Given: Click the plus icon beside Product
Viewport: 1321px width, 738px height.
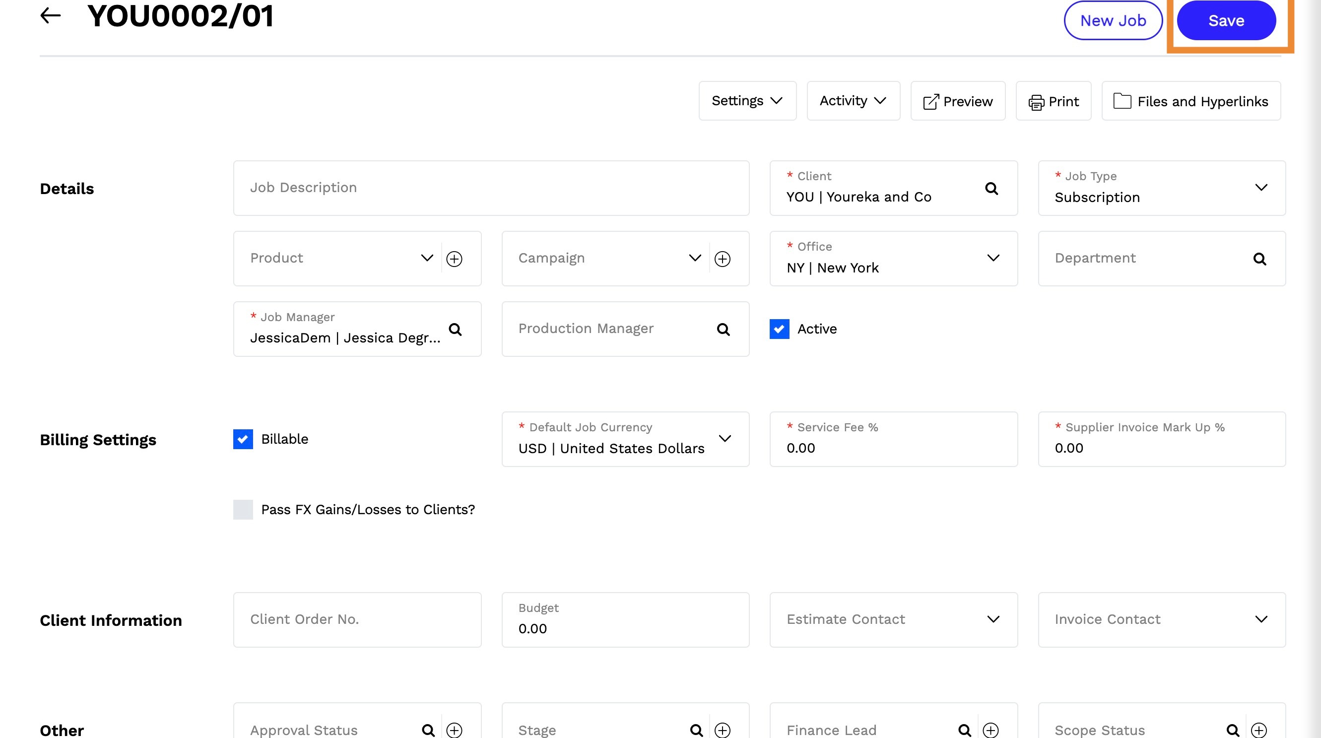Looking at the screenshot, I should click(x=454, y=259).
